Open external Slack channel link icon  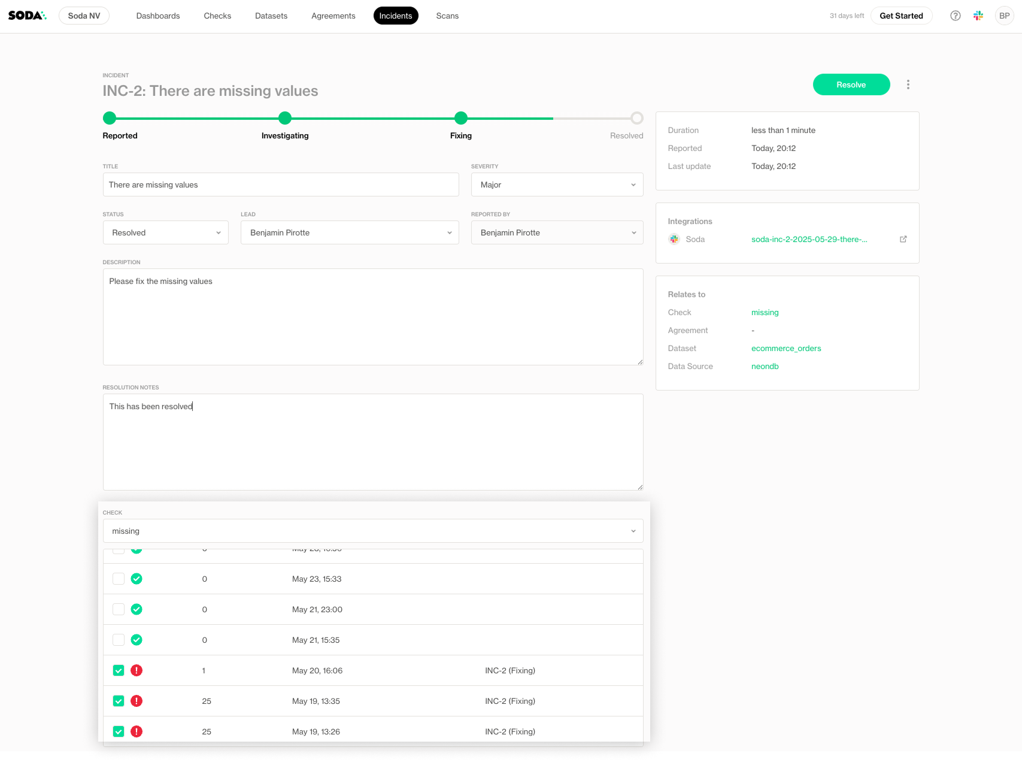pyautogui.click(x=903, y=239)
